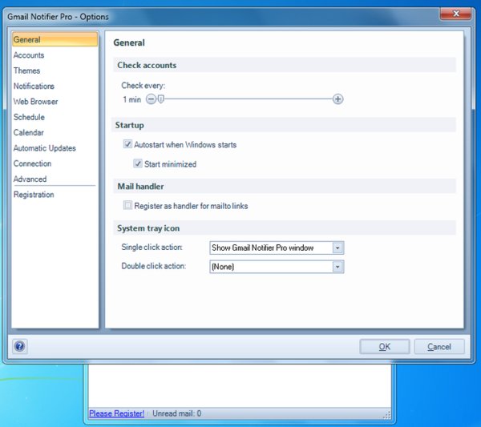Open Single click action dropdown
This screenshot has height=427, width=481.
(277, 248)
